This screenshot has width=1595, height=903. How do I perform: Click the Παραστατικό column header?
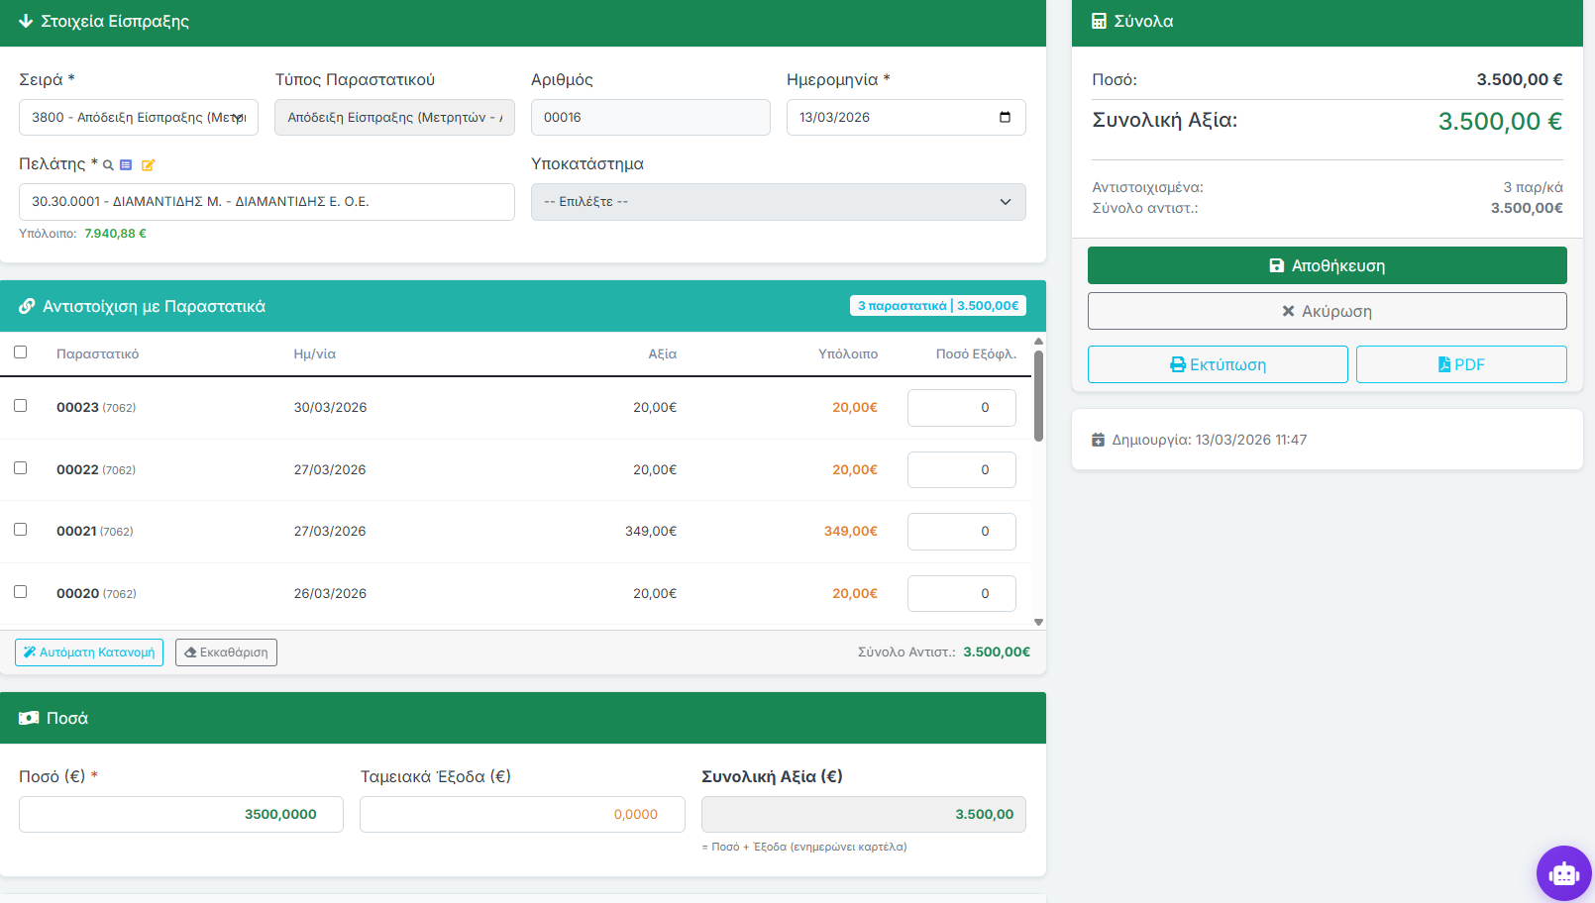point(97,353)
